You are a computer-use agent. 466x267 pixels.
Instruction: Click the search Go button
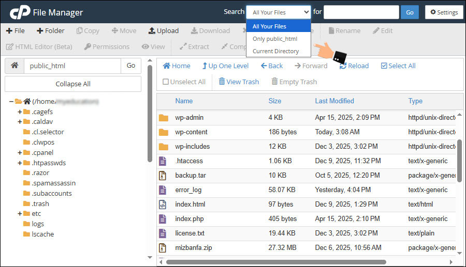[410, 12]
